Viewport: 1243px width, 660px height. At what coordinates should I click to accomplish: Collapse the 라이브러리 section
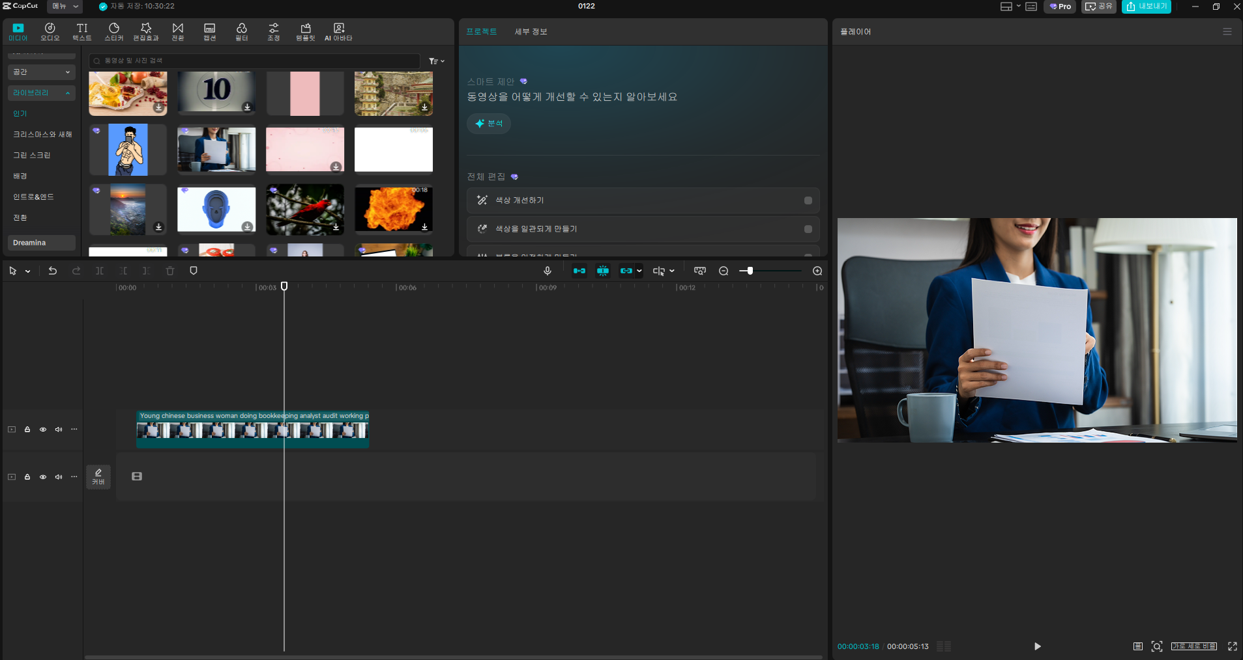(x=42, y=92)
